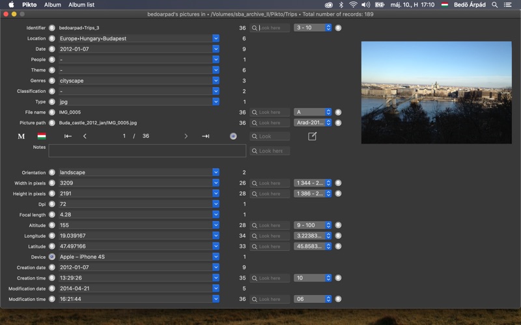521x325 pixels.
Task: Toggle the Genres radio button
Action: tap(52, 81)
